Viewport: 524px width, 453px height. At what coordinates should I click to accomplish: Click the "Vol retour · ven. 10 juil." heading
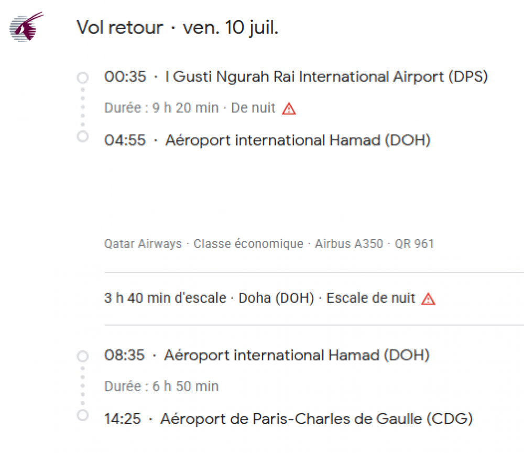tap(177, 27)
